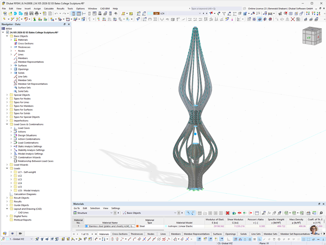This screenshot has height=245, width=326.
Task: Expand the Special Objects folder
Action: click(7, 95)
